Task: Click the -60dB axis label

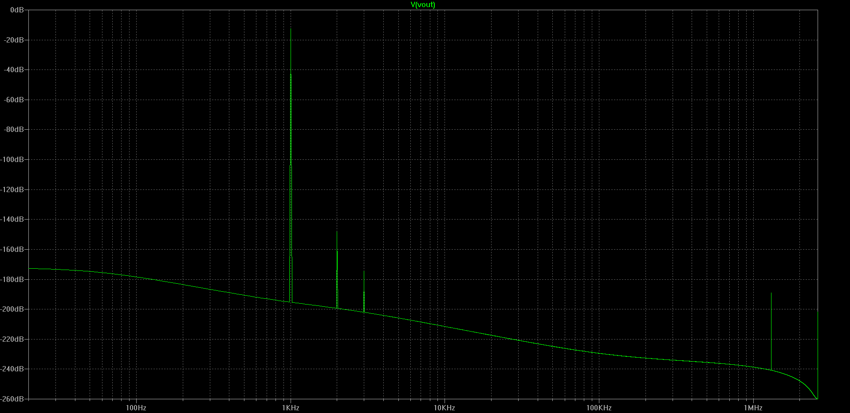Action: click(x=14, y=100)
